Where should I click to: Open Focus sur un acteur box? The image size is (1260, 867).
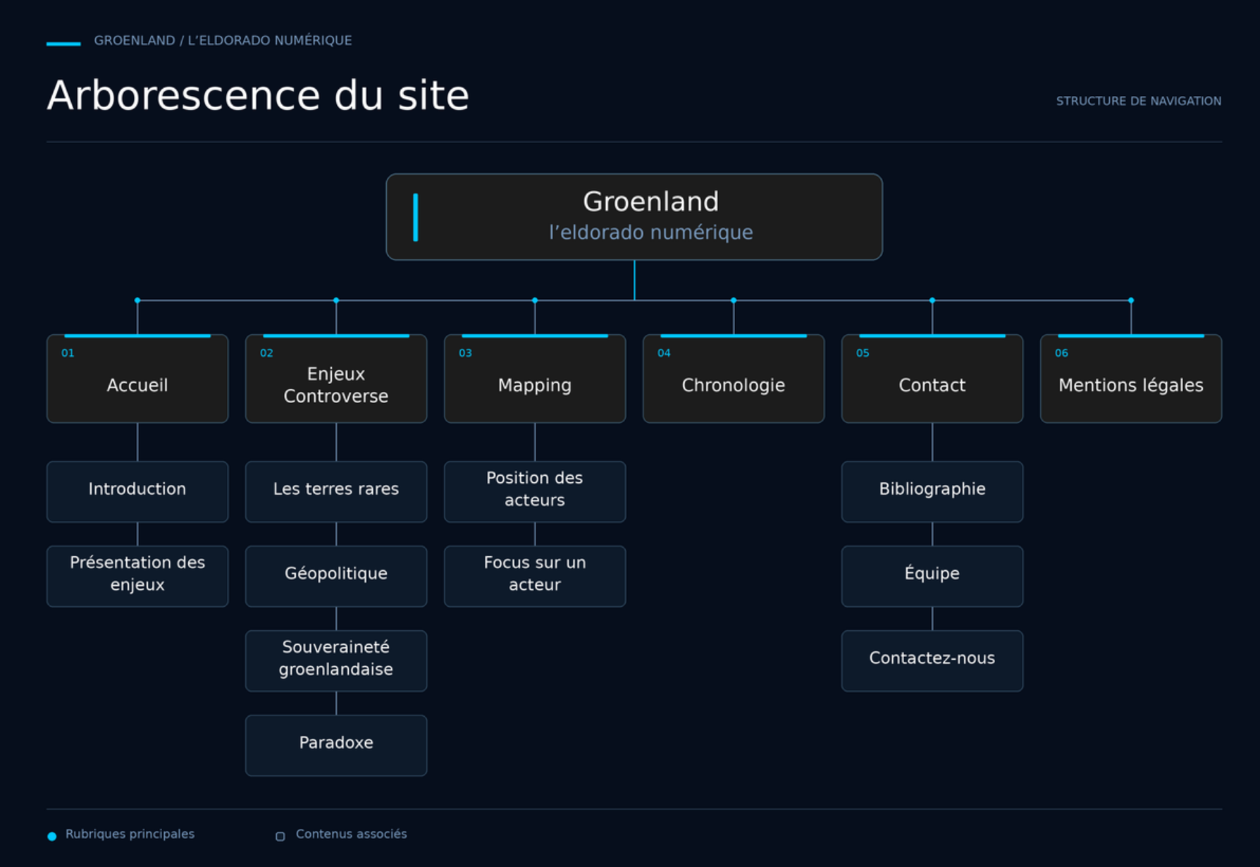[535, 577]
